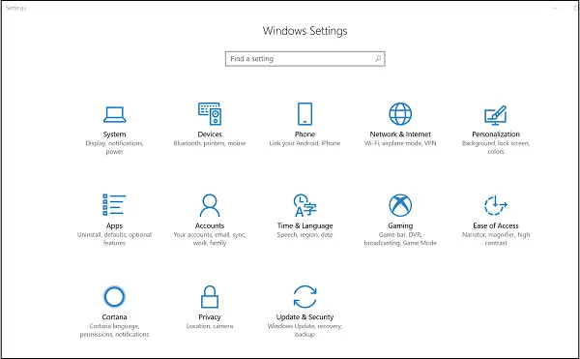
Task: Open the Ease of Access icon
Action: pos(496,205)
